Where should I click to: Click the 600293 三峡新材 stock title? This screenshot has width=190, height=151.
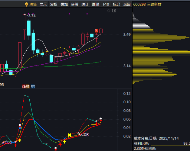tap(148, 4)
